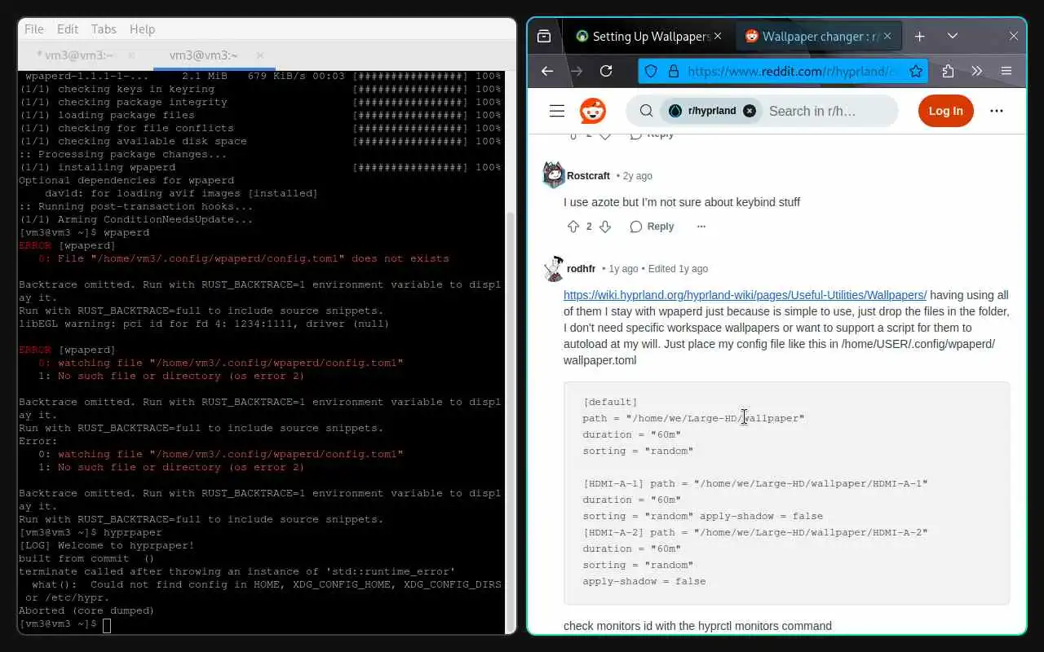Click terminal line "[LOG] Welcome to hyprpaper!"
The width and height of the screenshot is (1044, 652).
point(107,545)
